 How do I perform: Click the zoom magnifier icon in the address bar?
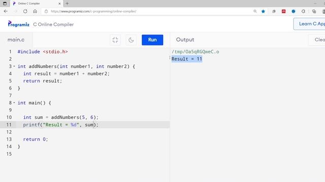click(255, 11)
